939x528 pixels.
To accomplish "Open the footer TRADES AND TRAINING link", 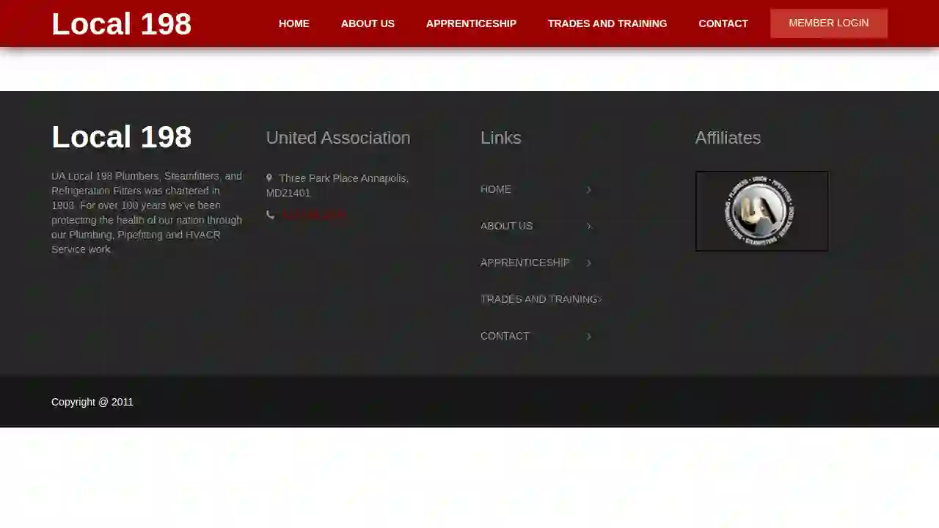I will click(x=539, y=299).
